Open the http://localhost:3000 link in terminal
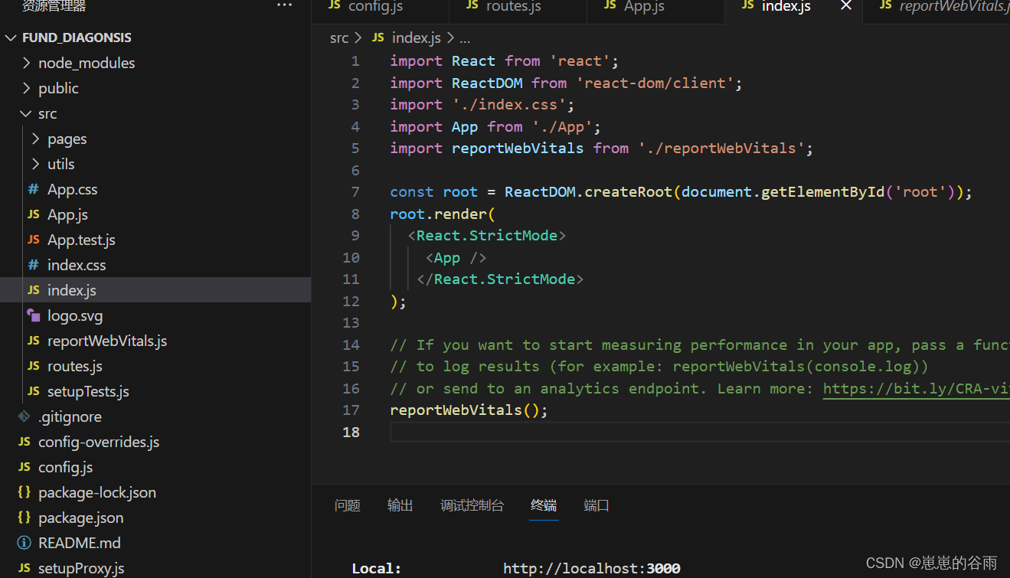Image resolution: width=1010 pixels, height=578 pixels. point(592,568)
